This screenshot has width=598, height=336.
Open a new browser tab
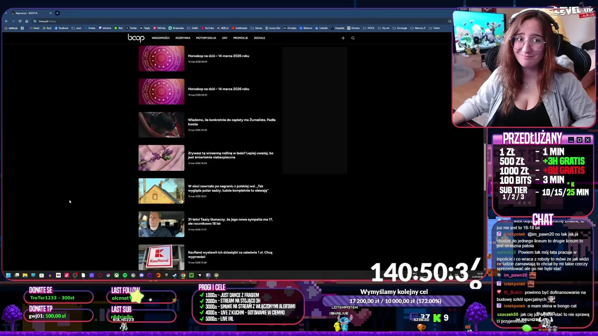pos(57,13)
